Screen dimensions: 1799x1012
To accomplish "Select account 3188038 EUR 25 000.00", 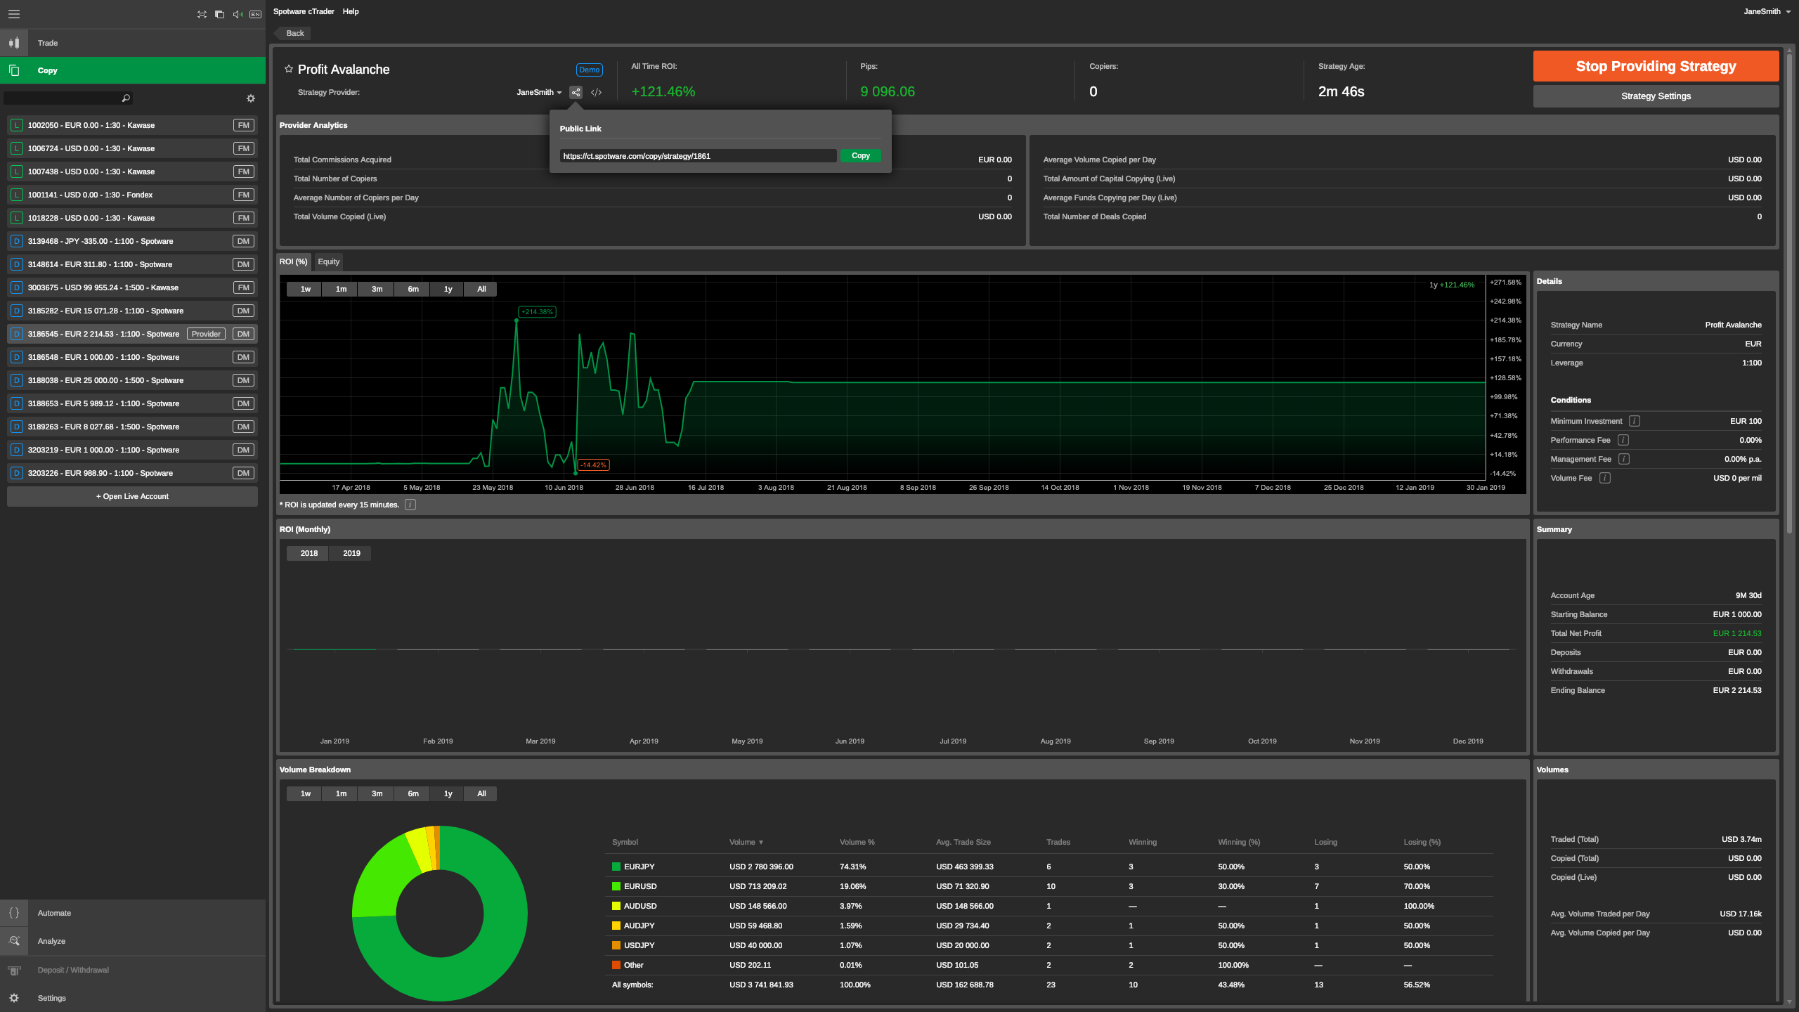I will (132, 380).
